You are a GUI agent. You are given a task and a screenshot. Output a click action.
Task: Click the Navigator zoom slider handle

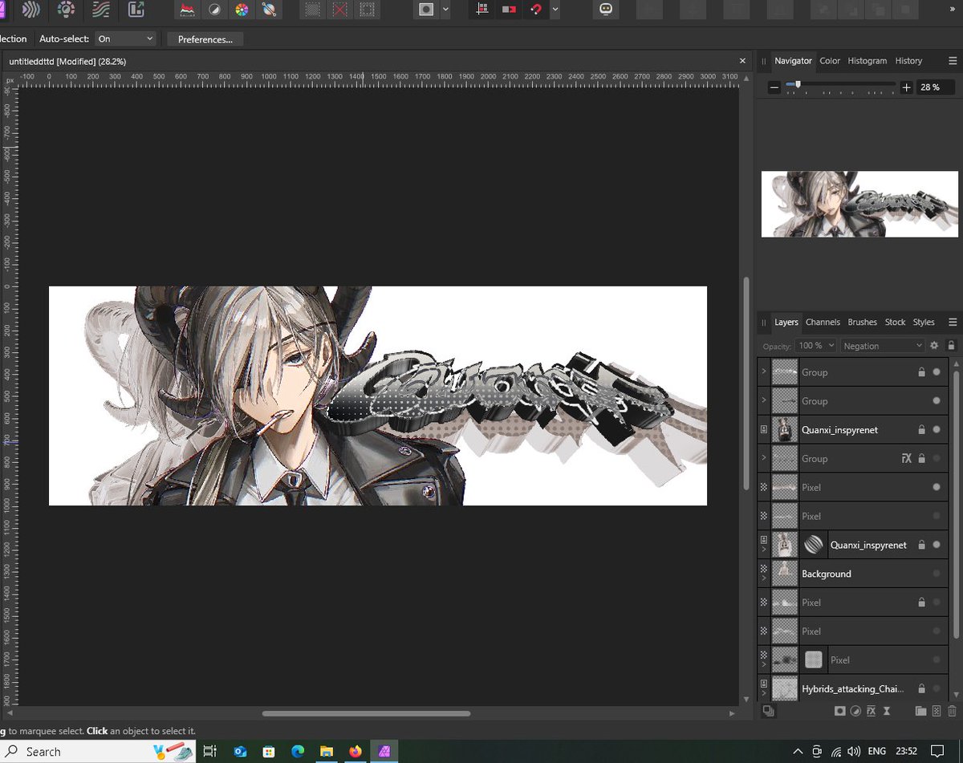(797, 83)
